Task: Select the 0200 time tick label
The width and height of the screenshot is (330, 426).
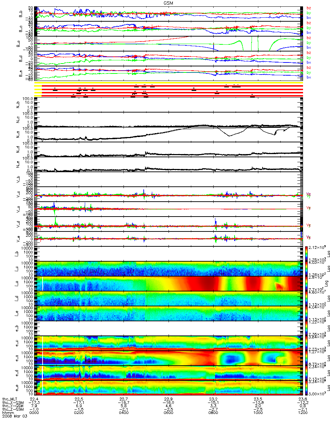Action: [x=79, y=413]
